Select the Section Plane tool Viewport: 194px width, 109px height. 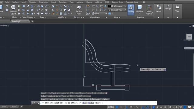pos(79,10)
